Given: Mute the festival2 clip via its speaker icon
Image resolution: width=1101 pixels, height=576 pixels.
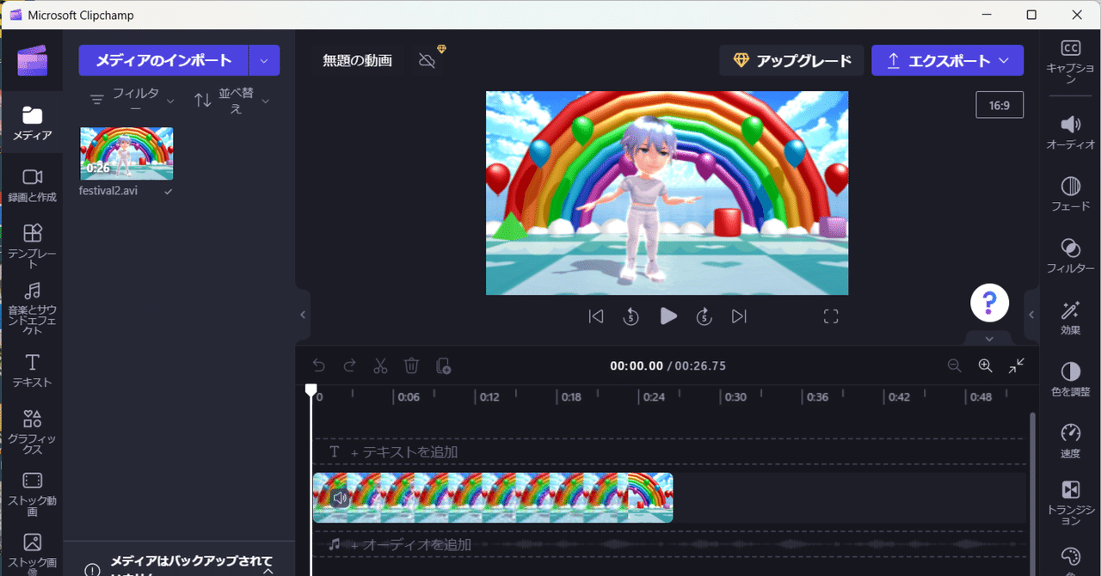Looking at the screenshot, I should pyautogui.click(x=340, y=497).
